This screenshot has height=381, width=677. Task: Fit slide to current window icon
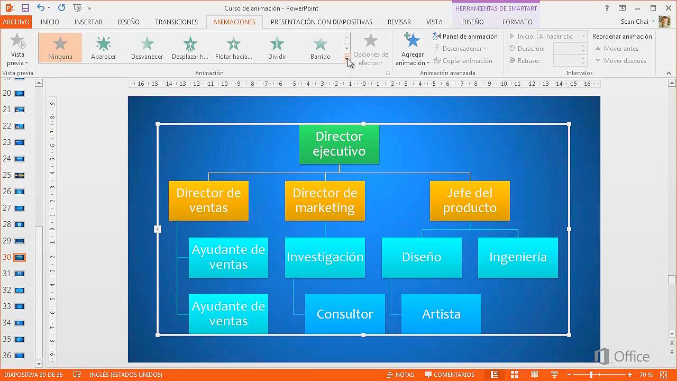tap(664, 375)
